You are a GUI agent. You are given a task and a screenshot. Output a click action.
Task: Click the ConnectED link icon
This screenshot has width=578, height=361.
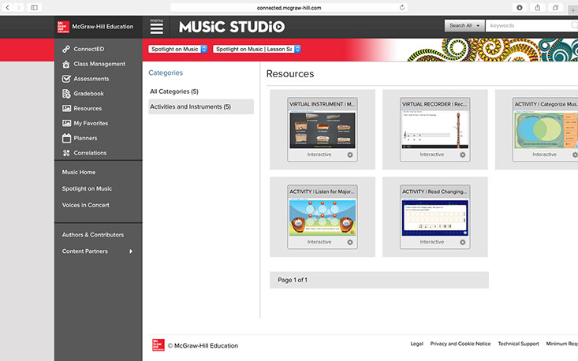[x=66, y=49]
